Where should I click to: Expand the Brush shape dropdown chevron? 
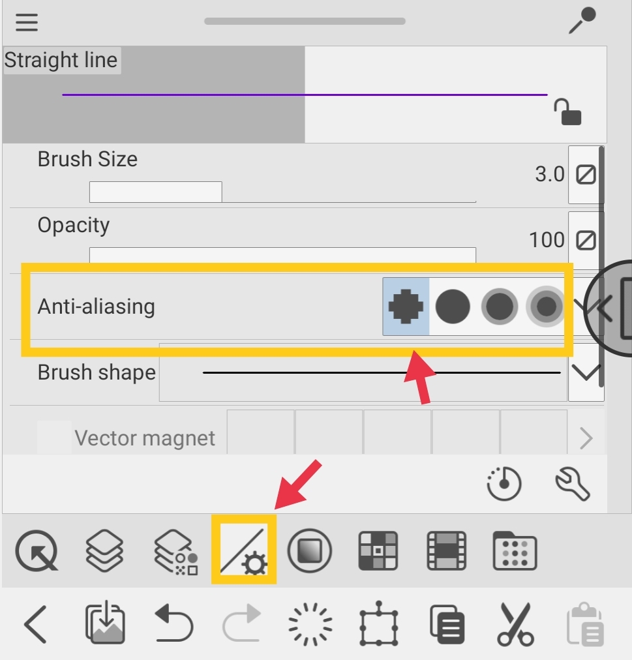(x=586, y=372)
